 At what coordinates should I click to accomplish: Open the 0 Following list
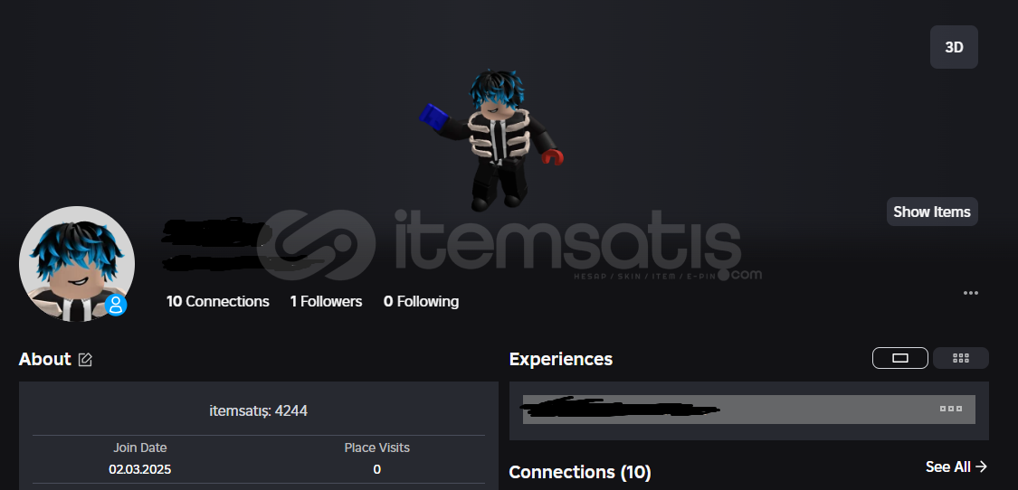(422, 301)
